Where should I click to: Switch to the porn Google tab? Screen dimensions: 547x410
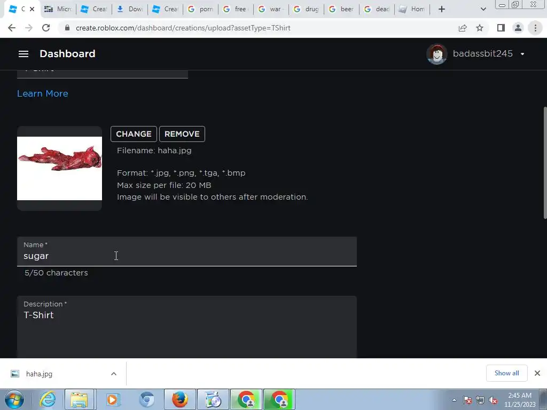(201, 9)
